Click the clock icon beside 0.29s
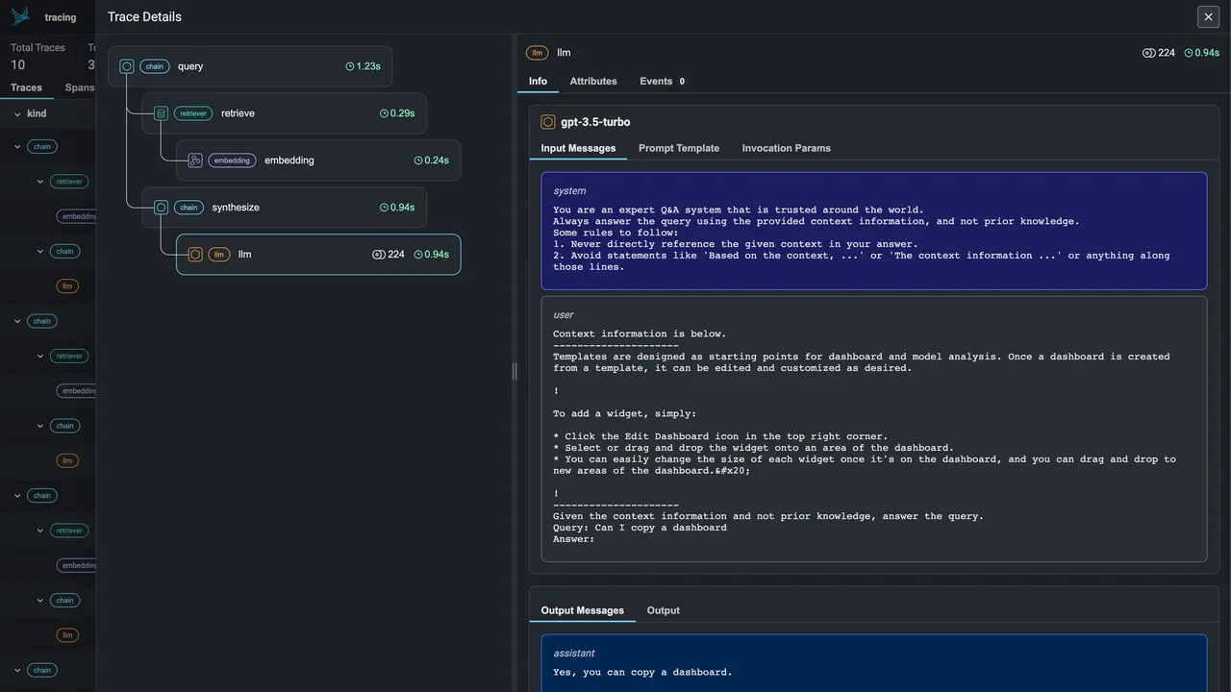Image resolution: width=1231 pixels, height=692 pixels. click(x=384, y=113)
